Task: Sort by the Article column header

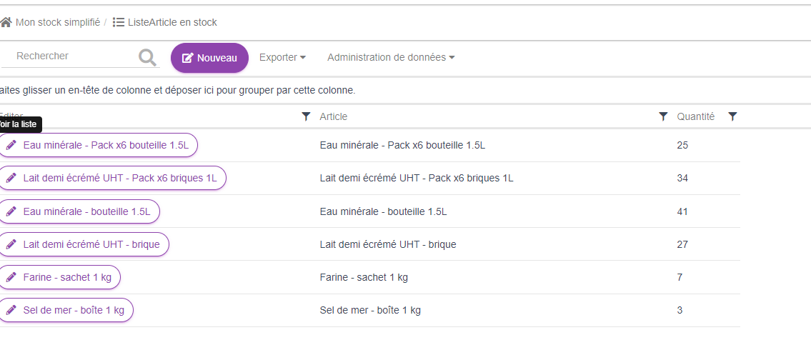Action: coord(334,116)
